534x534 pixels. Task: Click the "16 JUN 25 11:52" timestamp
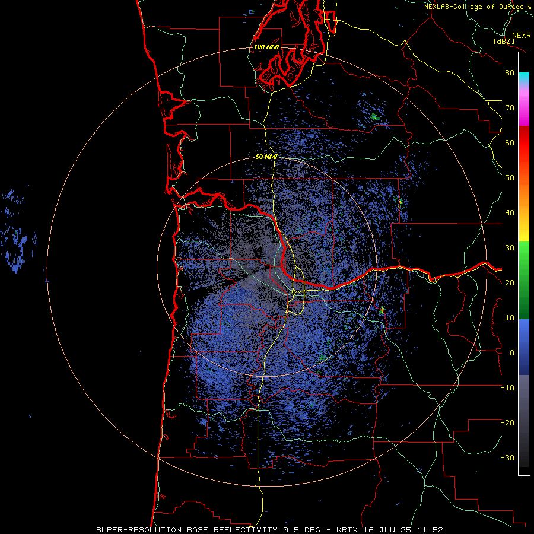[x=403, y=530]
